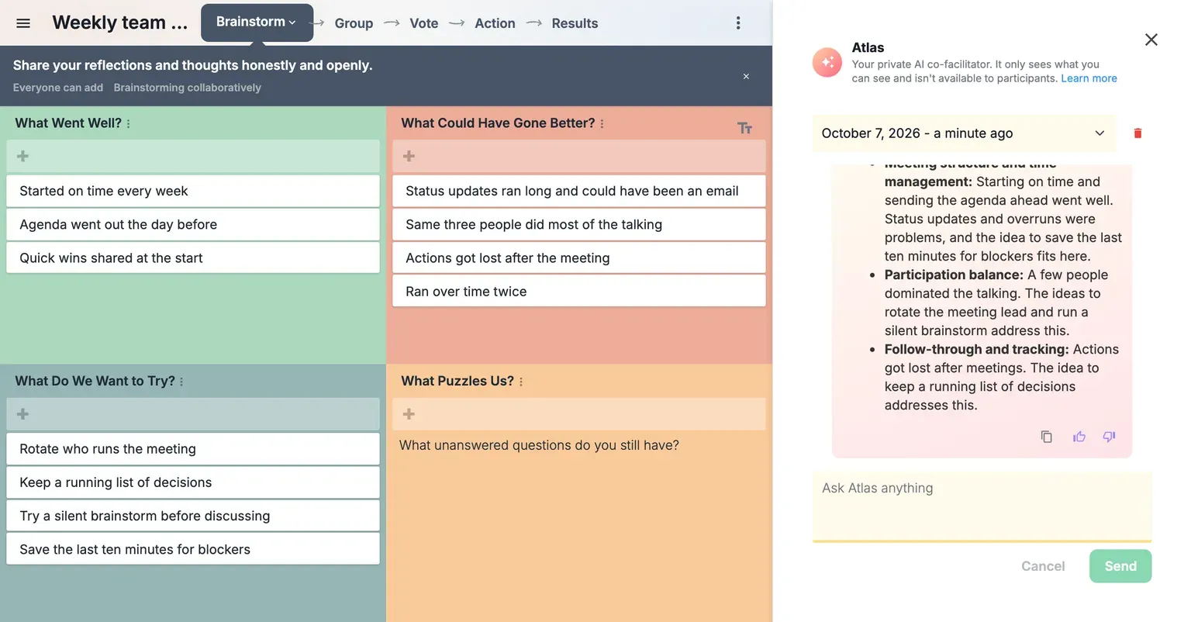Select the 'Ran over time twice' card

(x=579, y=291)
